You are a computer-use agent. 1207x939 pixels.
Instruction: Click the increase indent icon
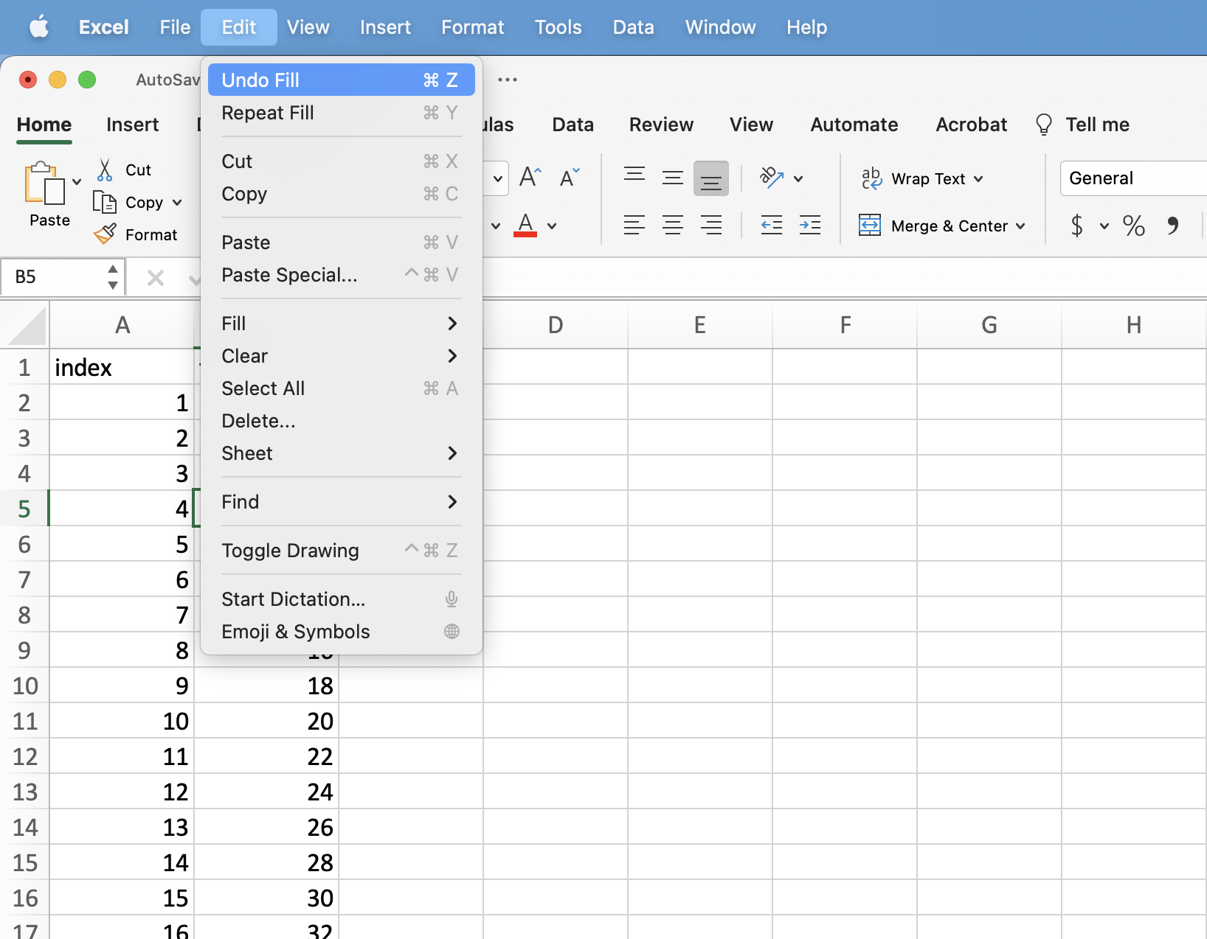pyautogui.click(x=809, y=226)
